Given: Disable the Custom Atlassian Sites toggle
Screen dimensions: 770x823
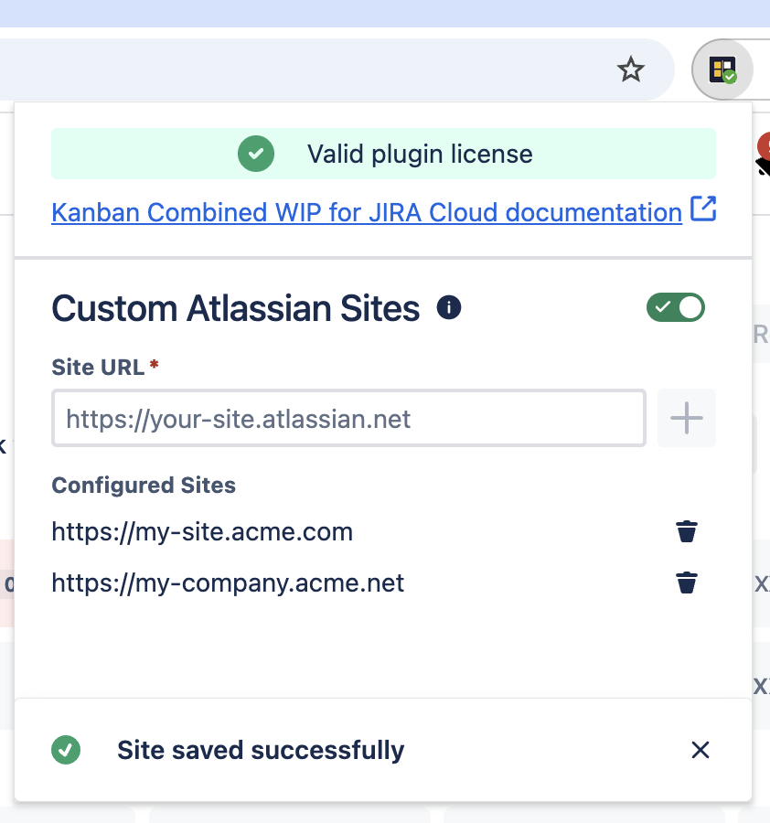Looking at the screenshot, I should (x=676, y=308).
